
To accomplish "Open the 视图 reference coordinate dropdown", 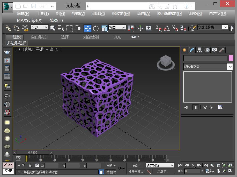I will pos(117,27).
